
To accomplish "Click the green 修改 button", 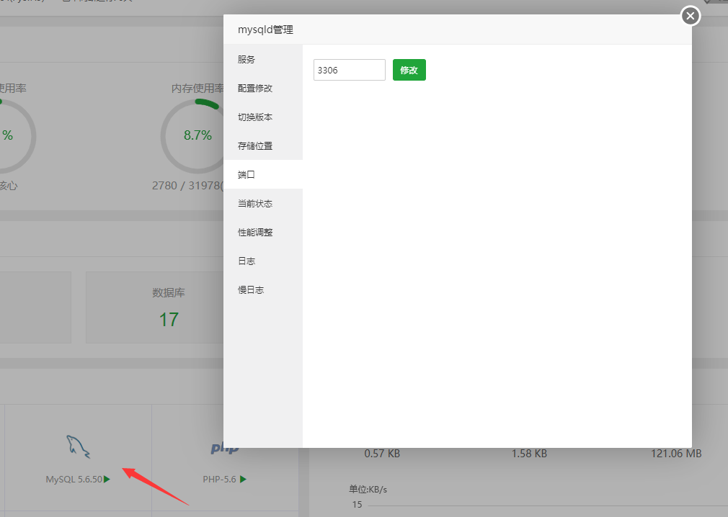I will click(x=409, y=70).
